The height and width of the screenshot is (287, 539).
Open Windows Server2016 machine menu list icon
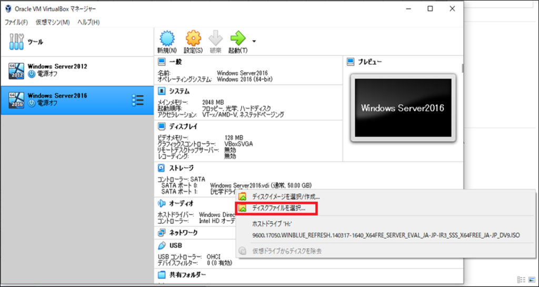138,100
